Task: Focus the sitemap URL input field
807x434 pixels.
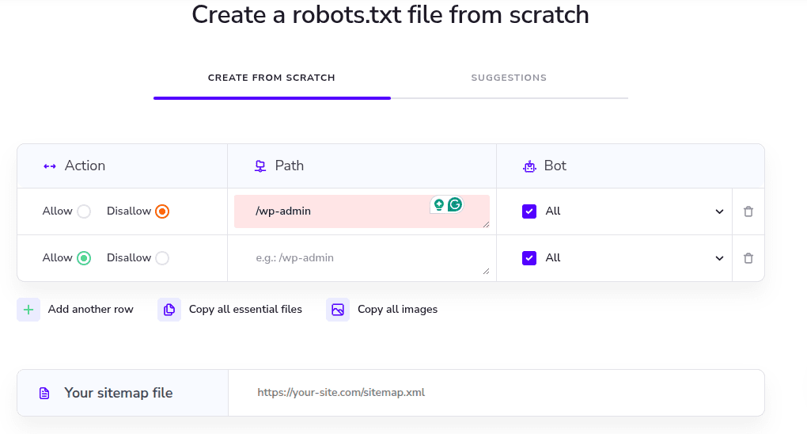Action: click(496, 393)
